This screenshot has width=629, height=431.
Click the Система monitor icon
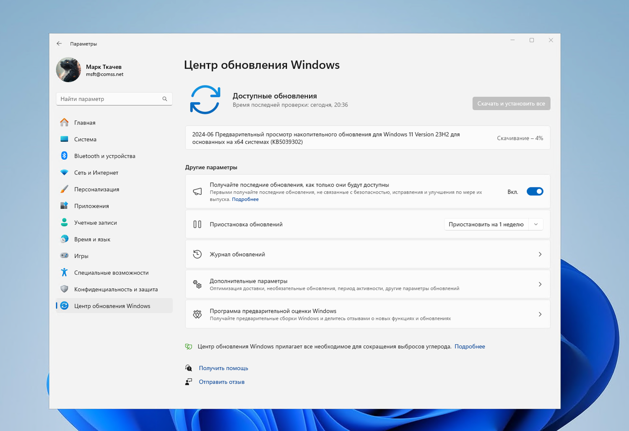click(x=64, y=139)
